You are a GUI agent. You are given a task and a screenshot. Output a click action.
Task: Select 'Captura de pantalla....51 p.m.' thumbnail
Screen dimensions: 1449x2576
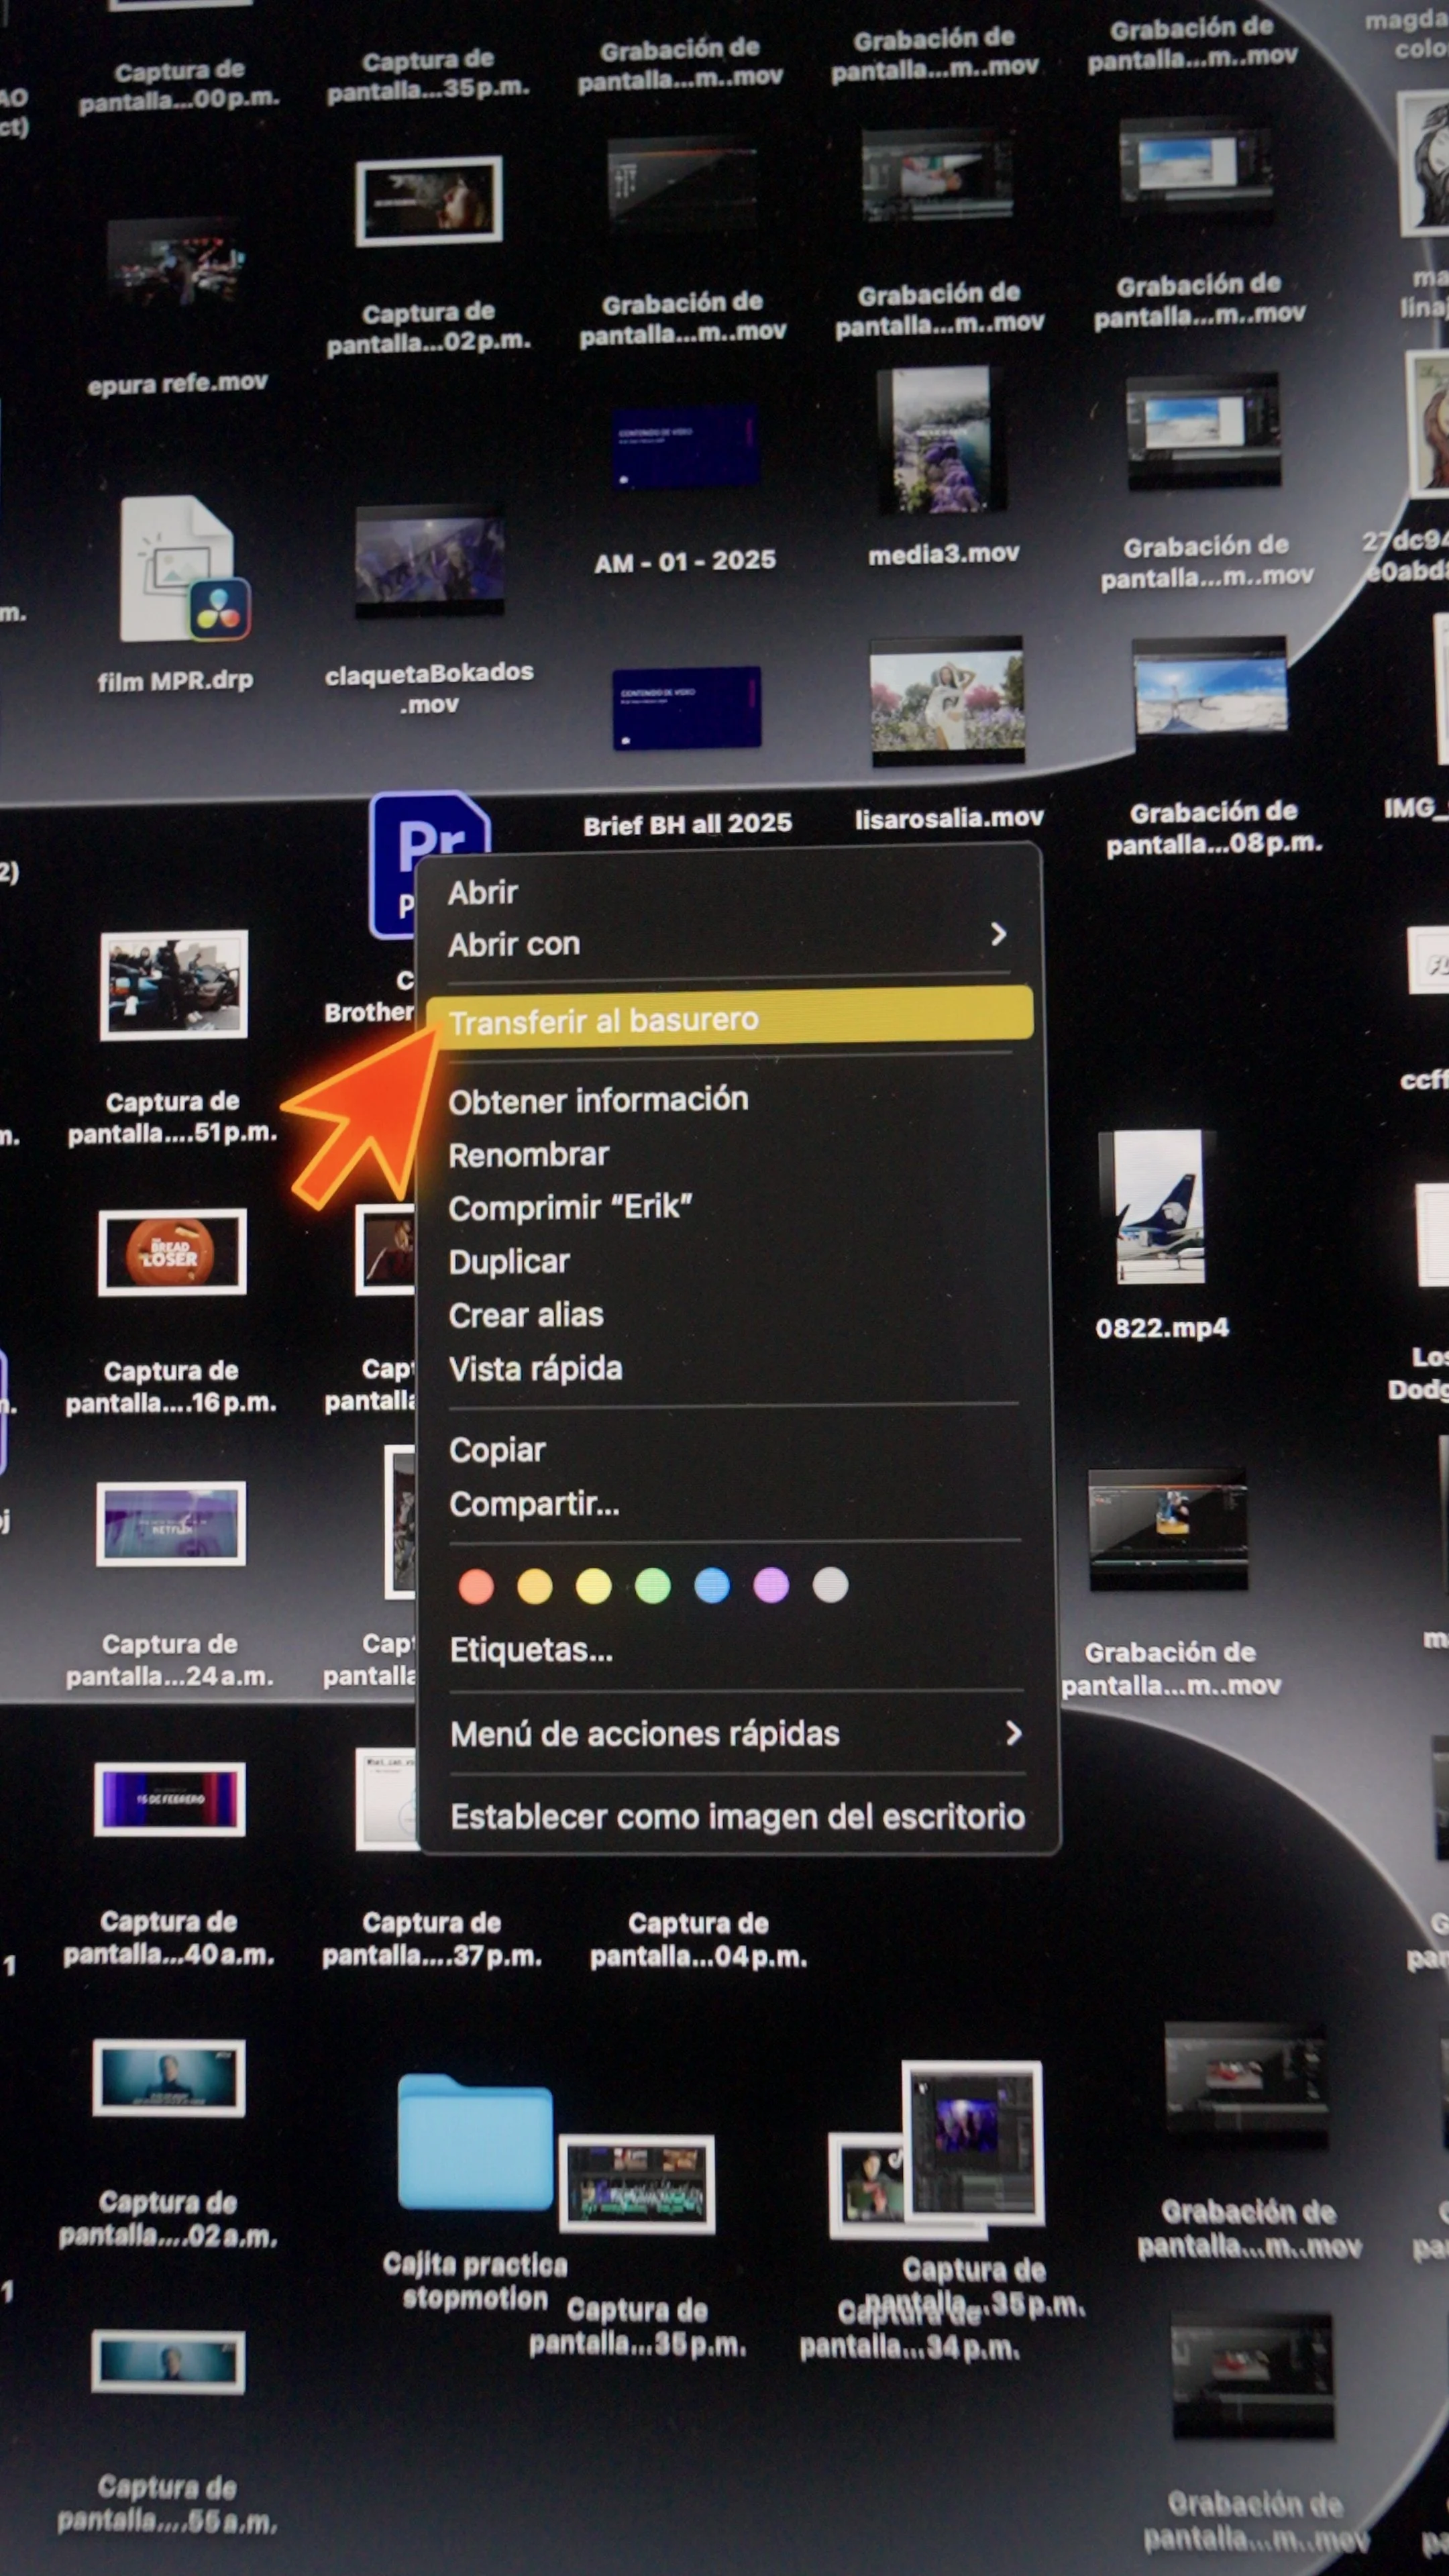point(173,986)
